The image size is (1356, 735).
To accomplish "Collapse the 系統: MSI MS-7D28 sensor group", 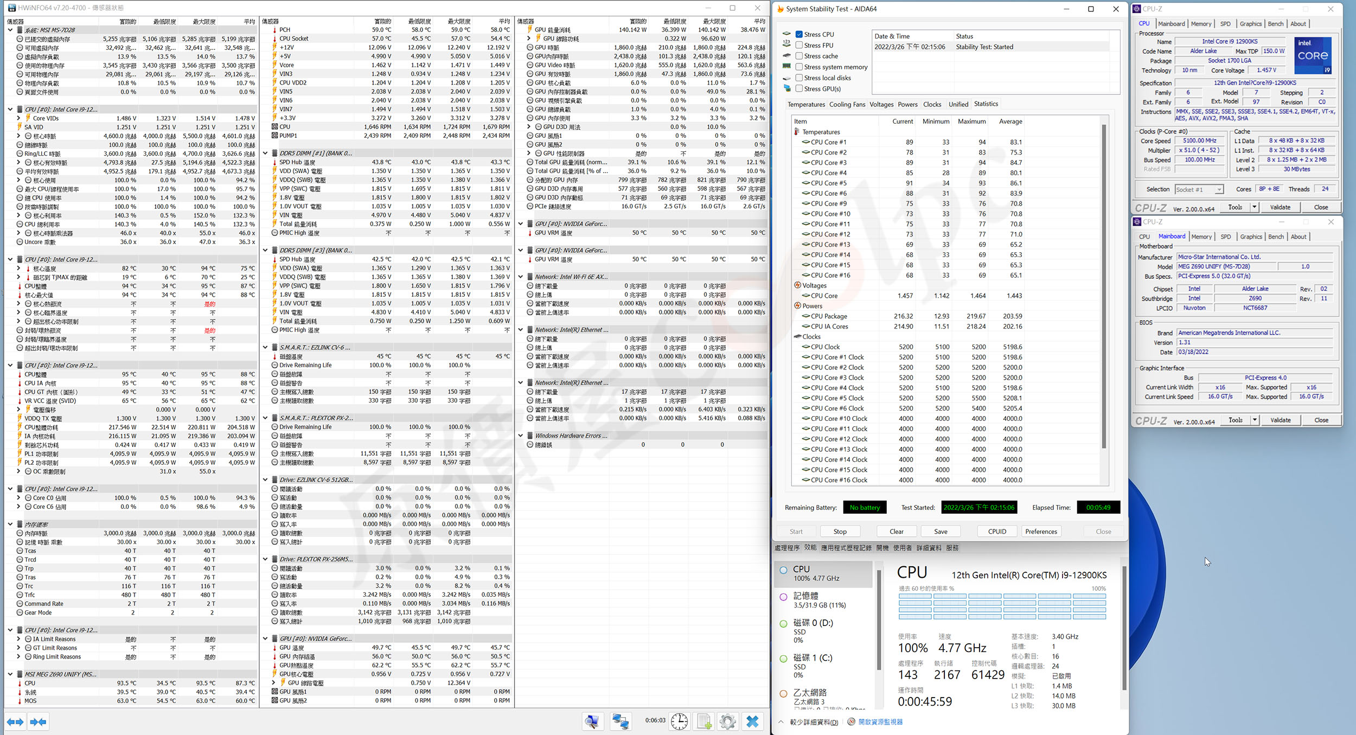I will coord(10,30).
